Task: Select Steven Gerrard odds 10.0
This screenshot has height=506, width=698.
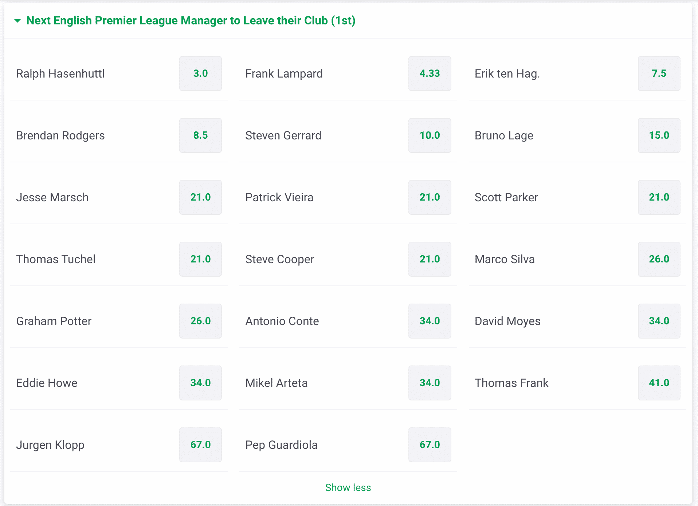Action: point(430,135)
